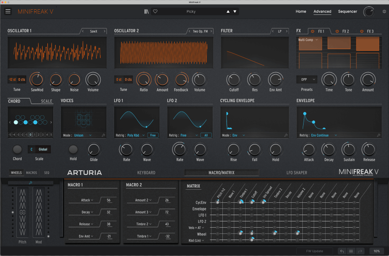Select previous Oscillator 2 type arrow
This screenshot has height=256, width=389.
pos(189,31)
